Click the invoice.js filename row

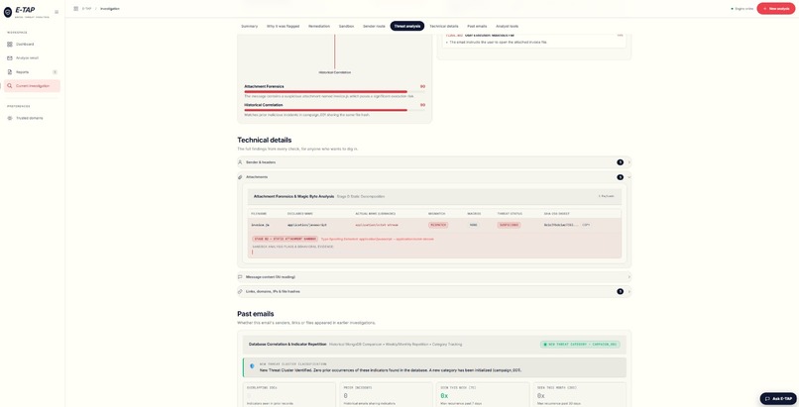[434, 225]
